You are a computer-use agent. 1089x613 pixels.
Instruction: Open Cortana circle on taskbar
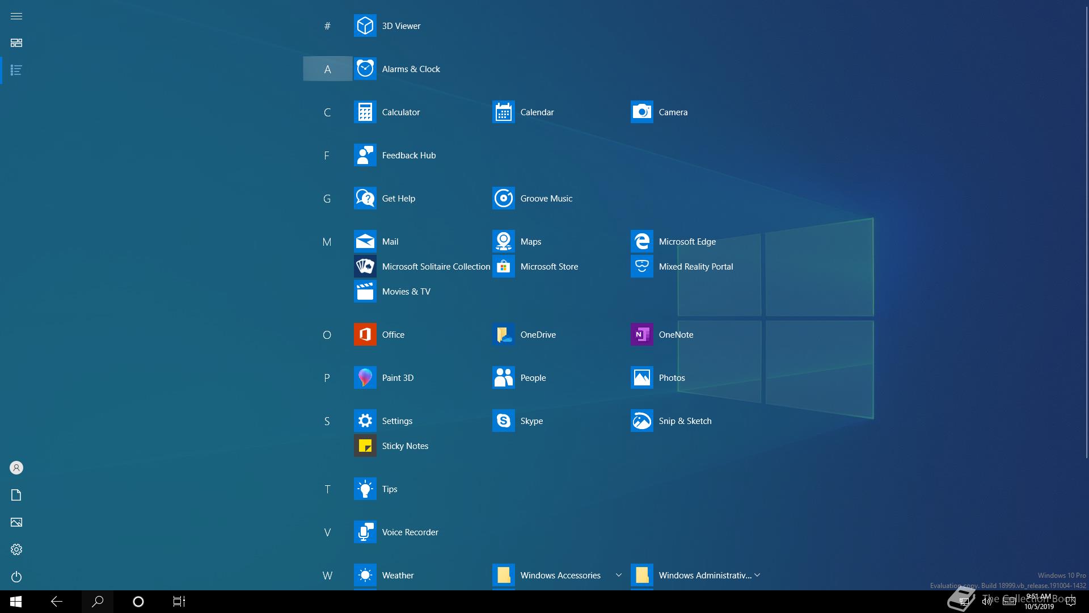(138, 602)
